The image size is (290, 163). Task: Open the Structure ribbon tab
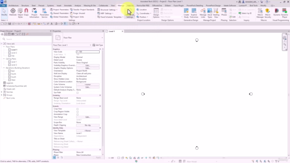[x=25, y=5]
